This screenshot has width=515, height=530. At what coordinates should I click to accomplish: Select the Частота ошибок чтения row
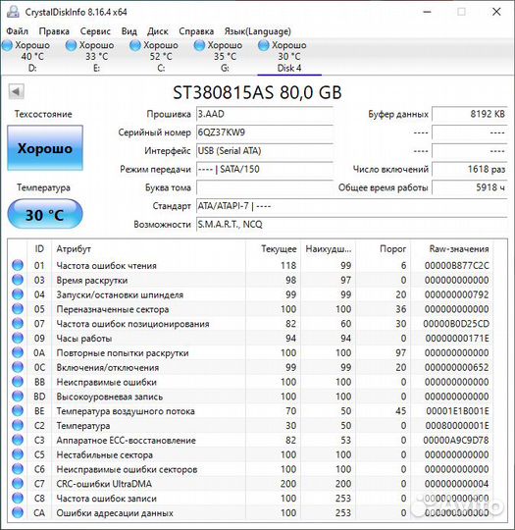pos(251,265)
